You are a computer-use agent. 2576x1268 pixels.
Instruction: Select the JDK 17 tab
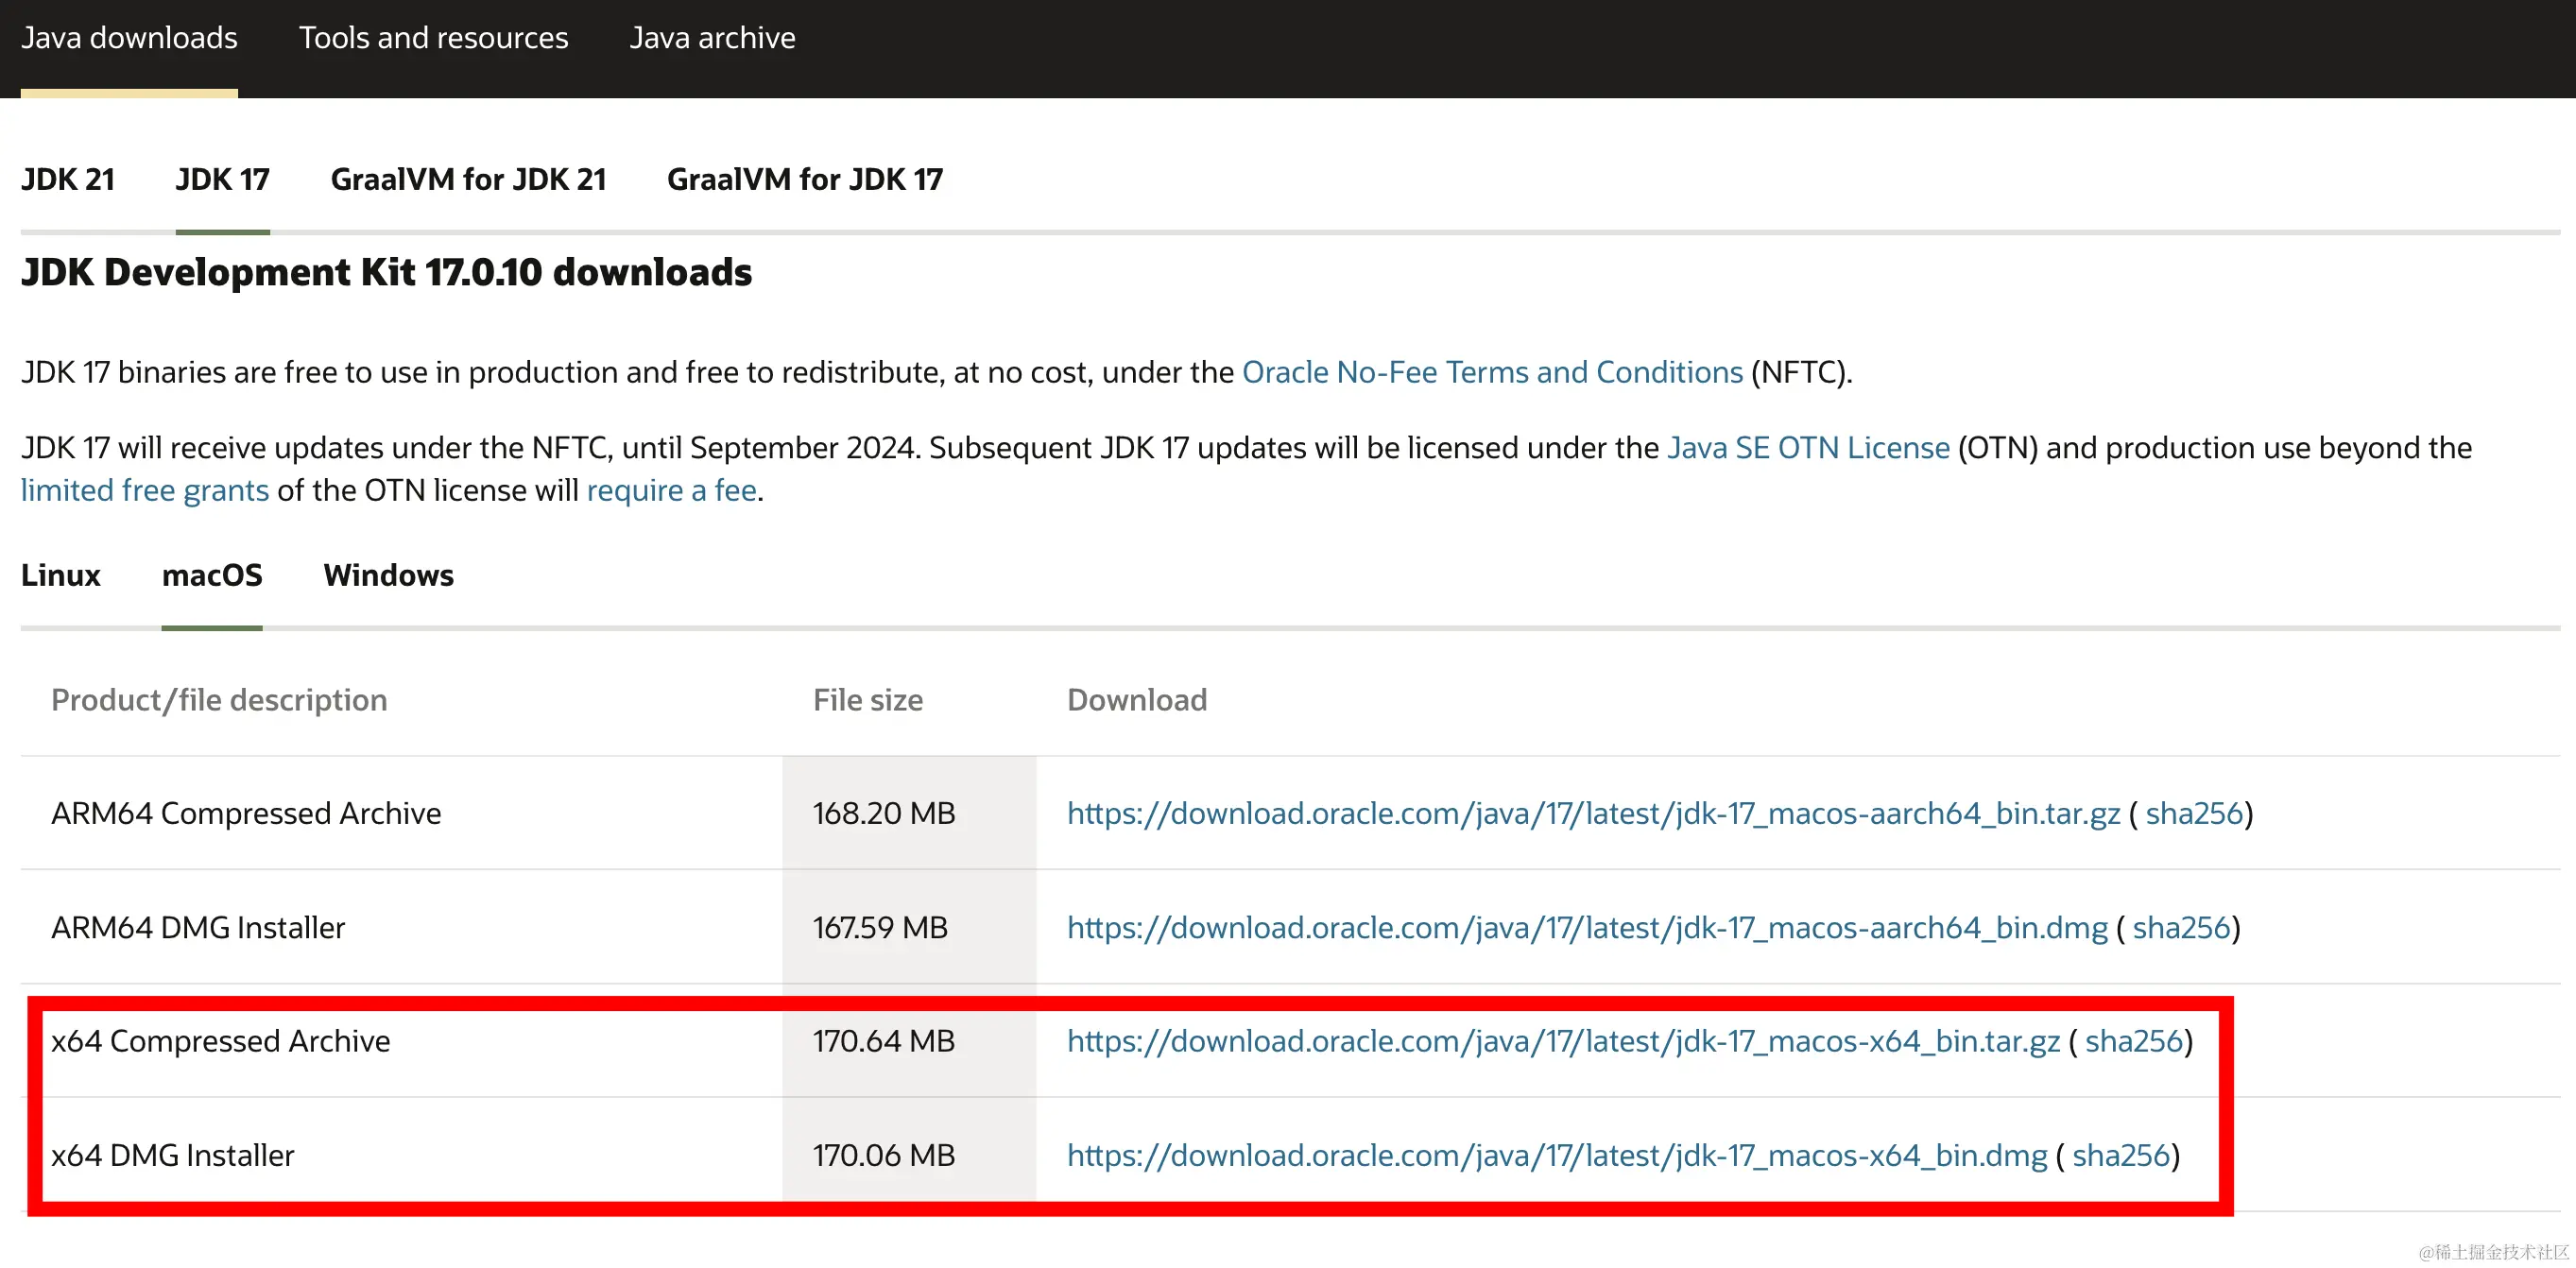tap(222, 179)
